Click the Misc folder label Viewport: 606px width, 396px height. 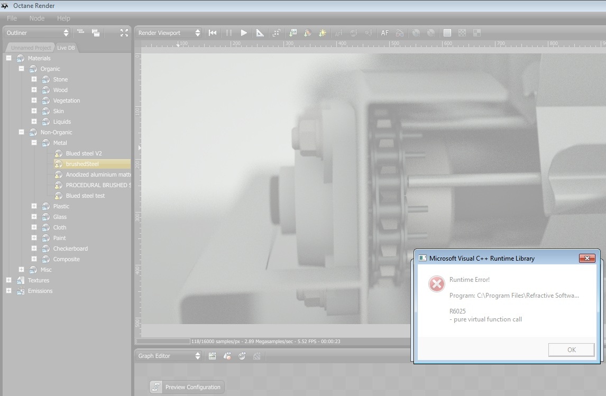click(46, 270)
